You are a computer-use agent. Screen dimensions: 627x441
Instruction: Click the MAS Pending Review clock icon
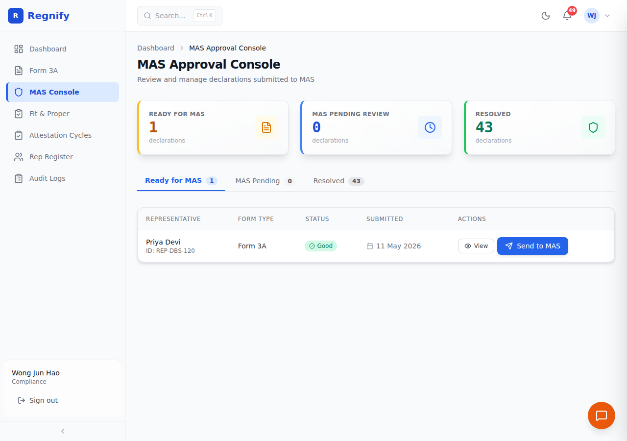[x=430, y=127]
